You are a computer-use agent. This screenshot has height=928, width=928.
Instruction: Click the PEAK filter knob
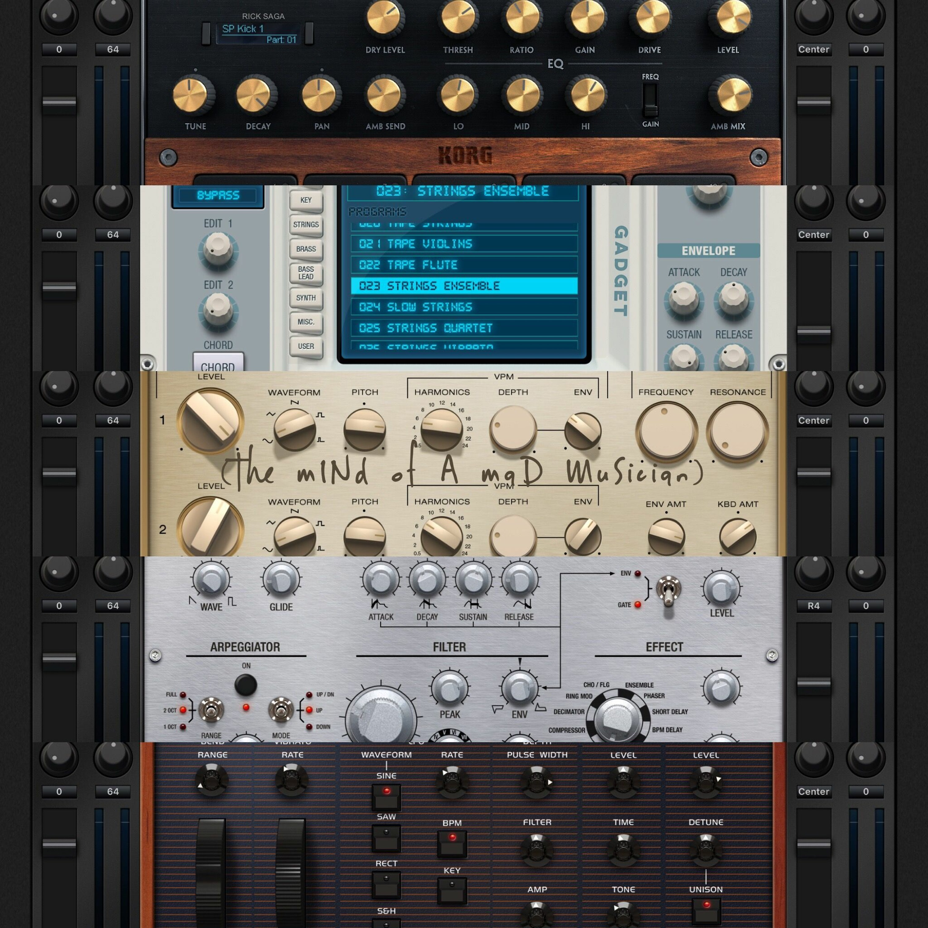point(449,689)
